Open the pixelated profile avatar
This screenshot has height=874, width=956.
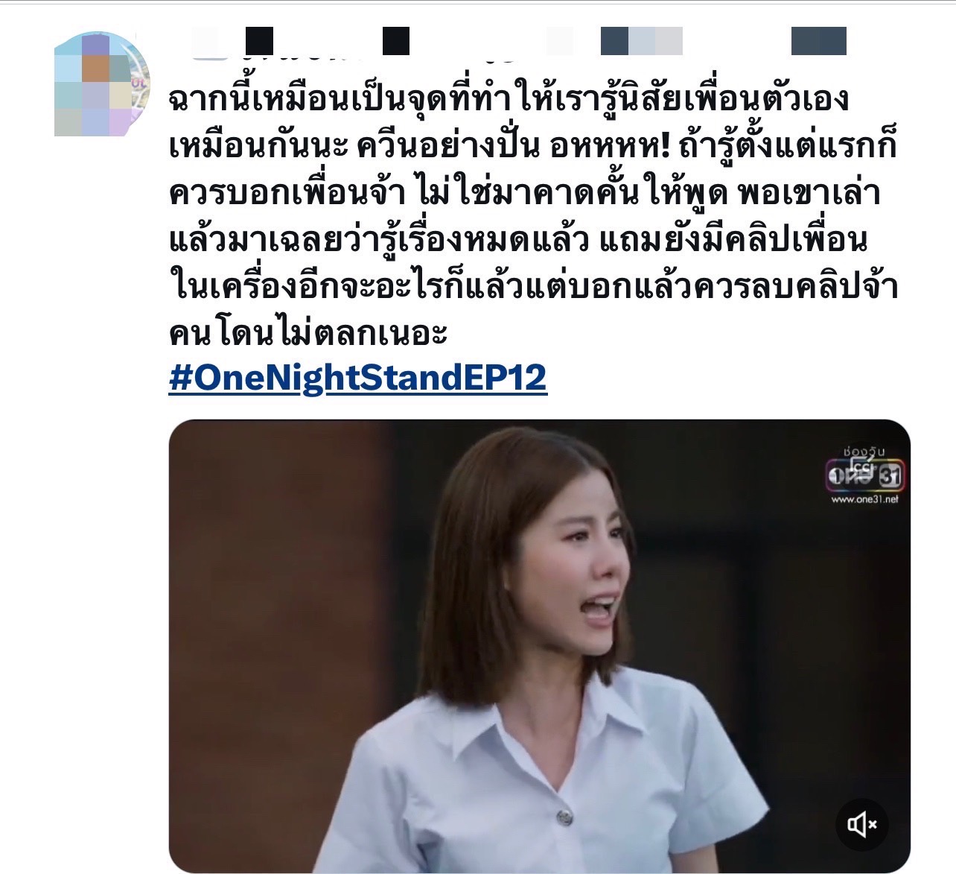103,83
